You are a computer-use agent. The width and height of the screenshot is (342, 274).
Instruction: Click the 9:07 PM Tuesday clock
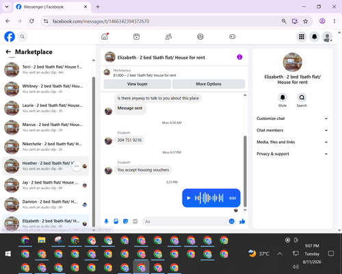point(312,253)
